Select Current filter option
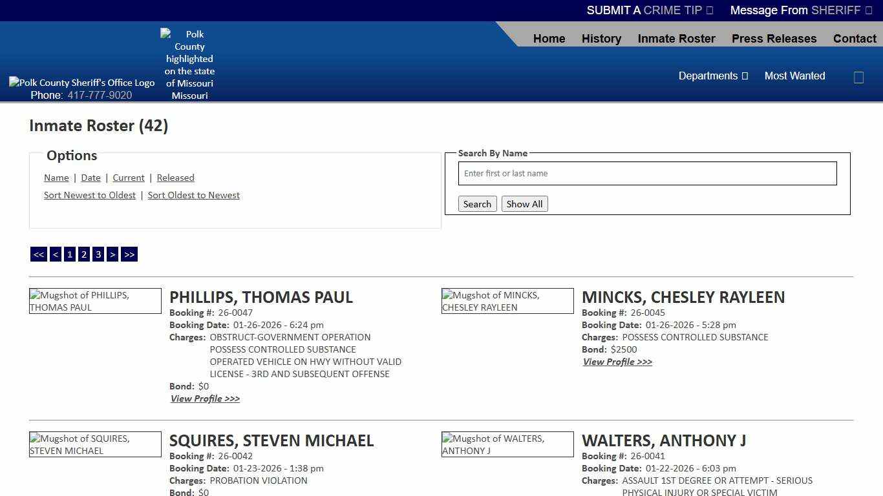 [128, 178]
